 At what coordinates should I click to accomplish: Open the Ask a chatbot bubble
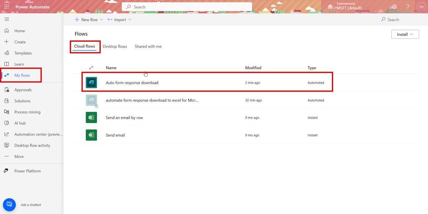tap(9, 204)
